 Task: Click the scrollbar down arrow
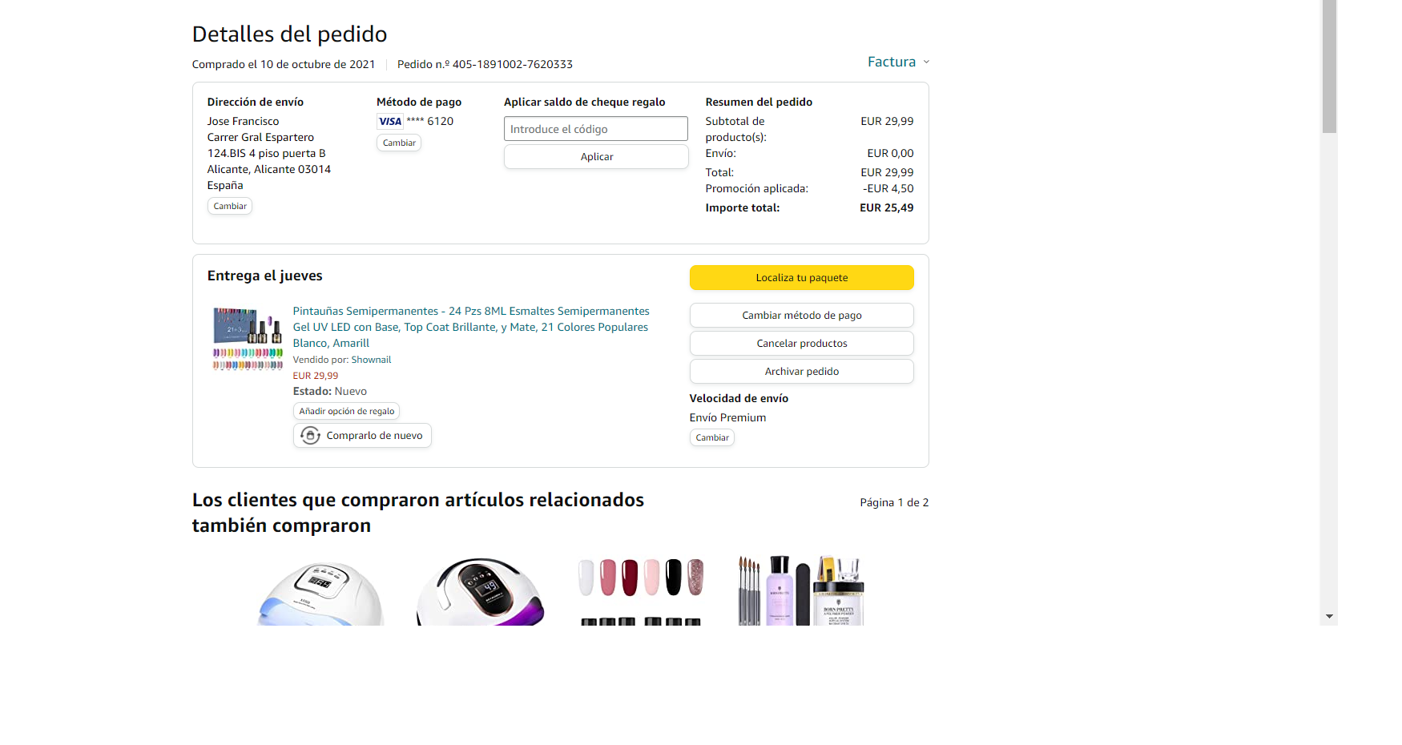(x=1329, y=617)
